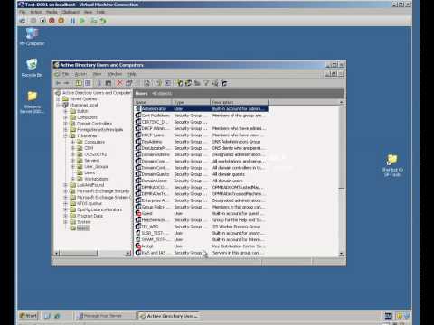434x325 pixels.
Task: Go back using the ADUC toolbar arrow
Action: (x=59, y=83)
